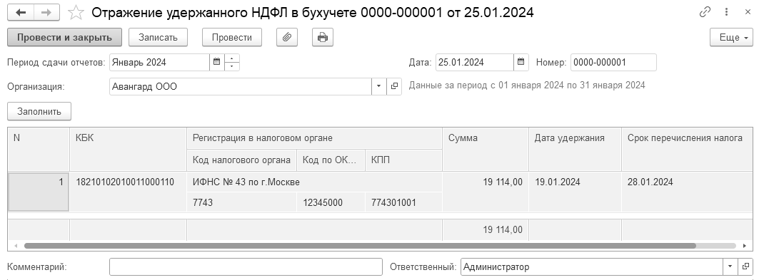This screenshot has width=764, height=280.
Task: Add document to favorites with star
Action: click(x=76, y=13)
